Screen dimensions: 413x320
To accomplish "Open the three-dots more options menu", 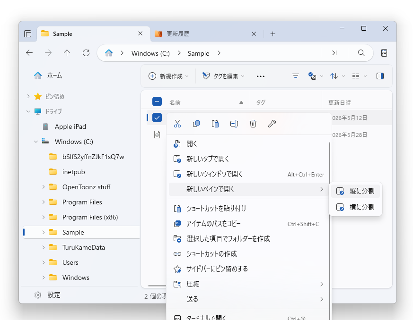I will pos(261,76).
